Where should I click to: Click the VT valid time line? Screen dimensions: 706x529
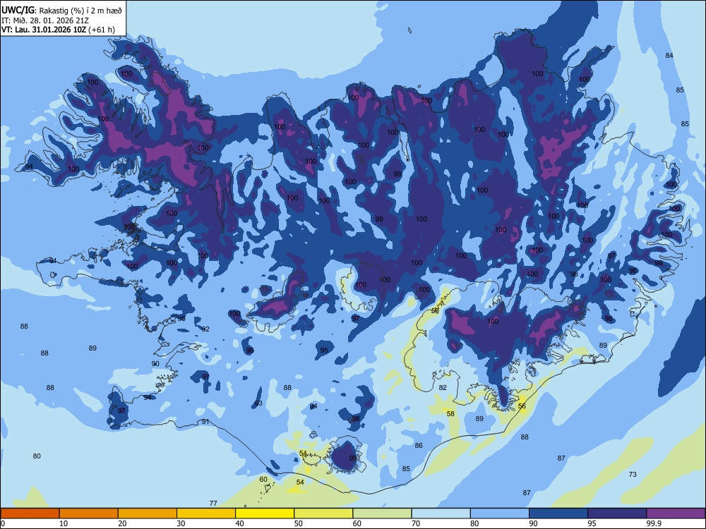tap(58, 30)
